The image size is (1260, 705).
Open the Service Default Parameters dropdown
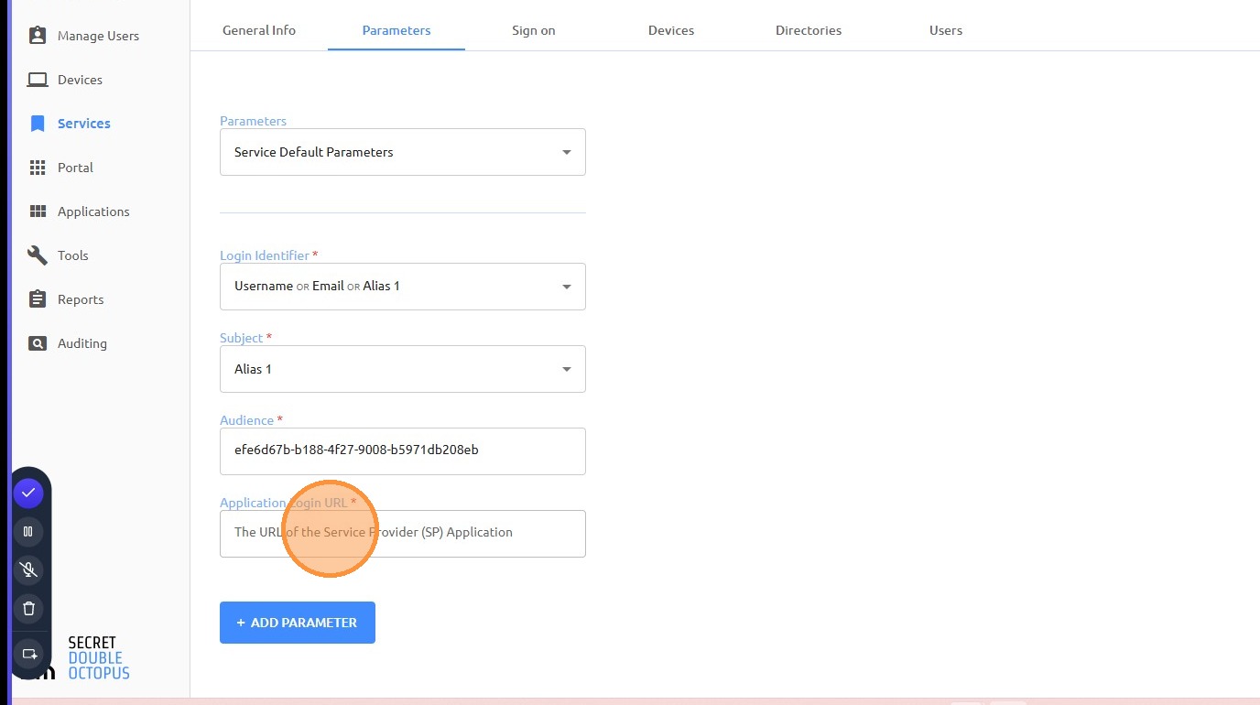coord(403,152)
